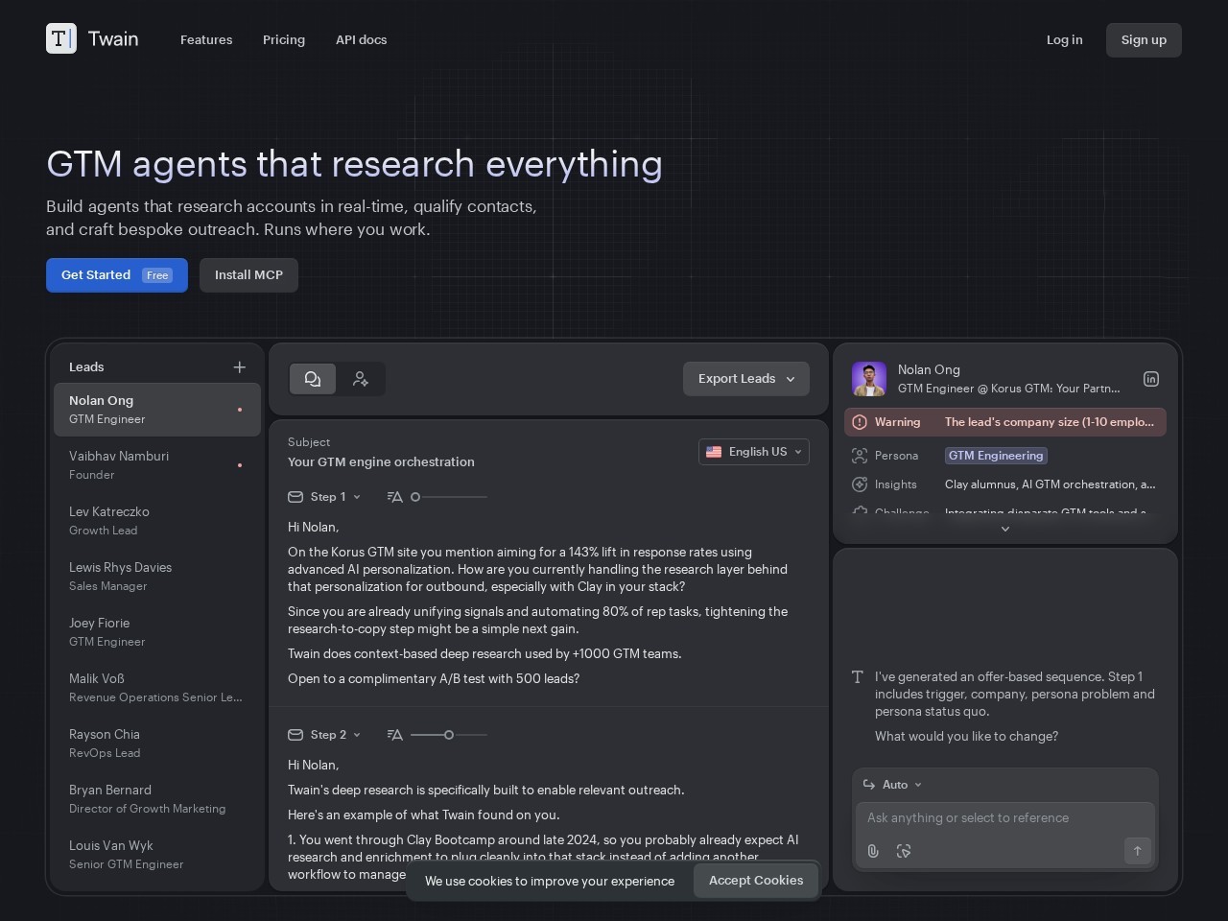Click the Twain logo icon
This screenshot has height=921, width=1228.
click(x=61, y=38)
